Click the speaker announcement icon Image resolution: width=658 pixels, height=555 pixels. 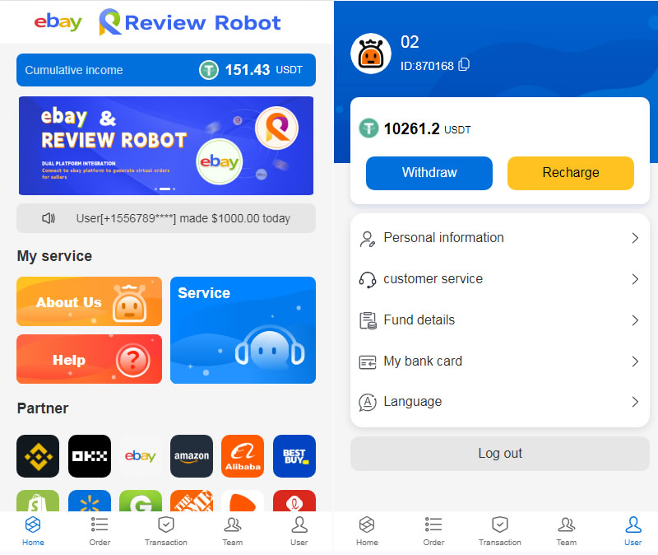[49, 218]
